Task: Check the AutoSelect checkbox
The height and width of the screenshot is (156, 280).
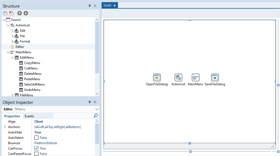Action: tap(36, 137)
